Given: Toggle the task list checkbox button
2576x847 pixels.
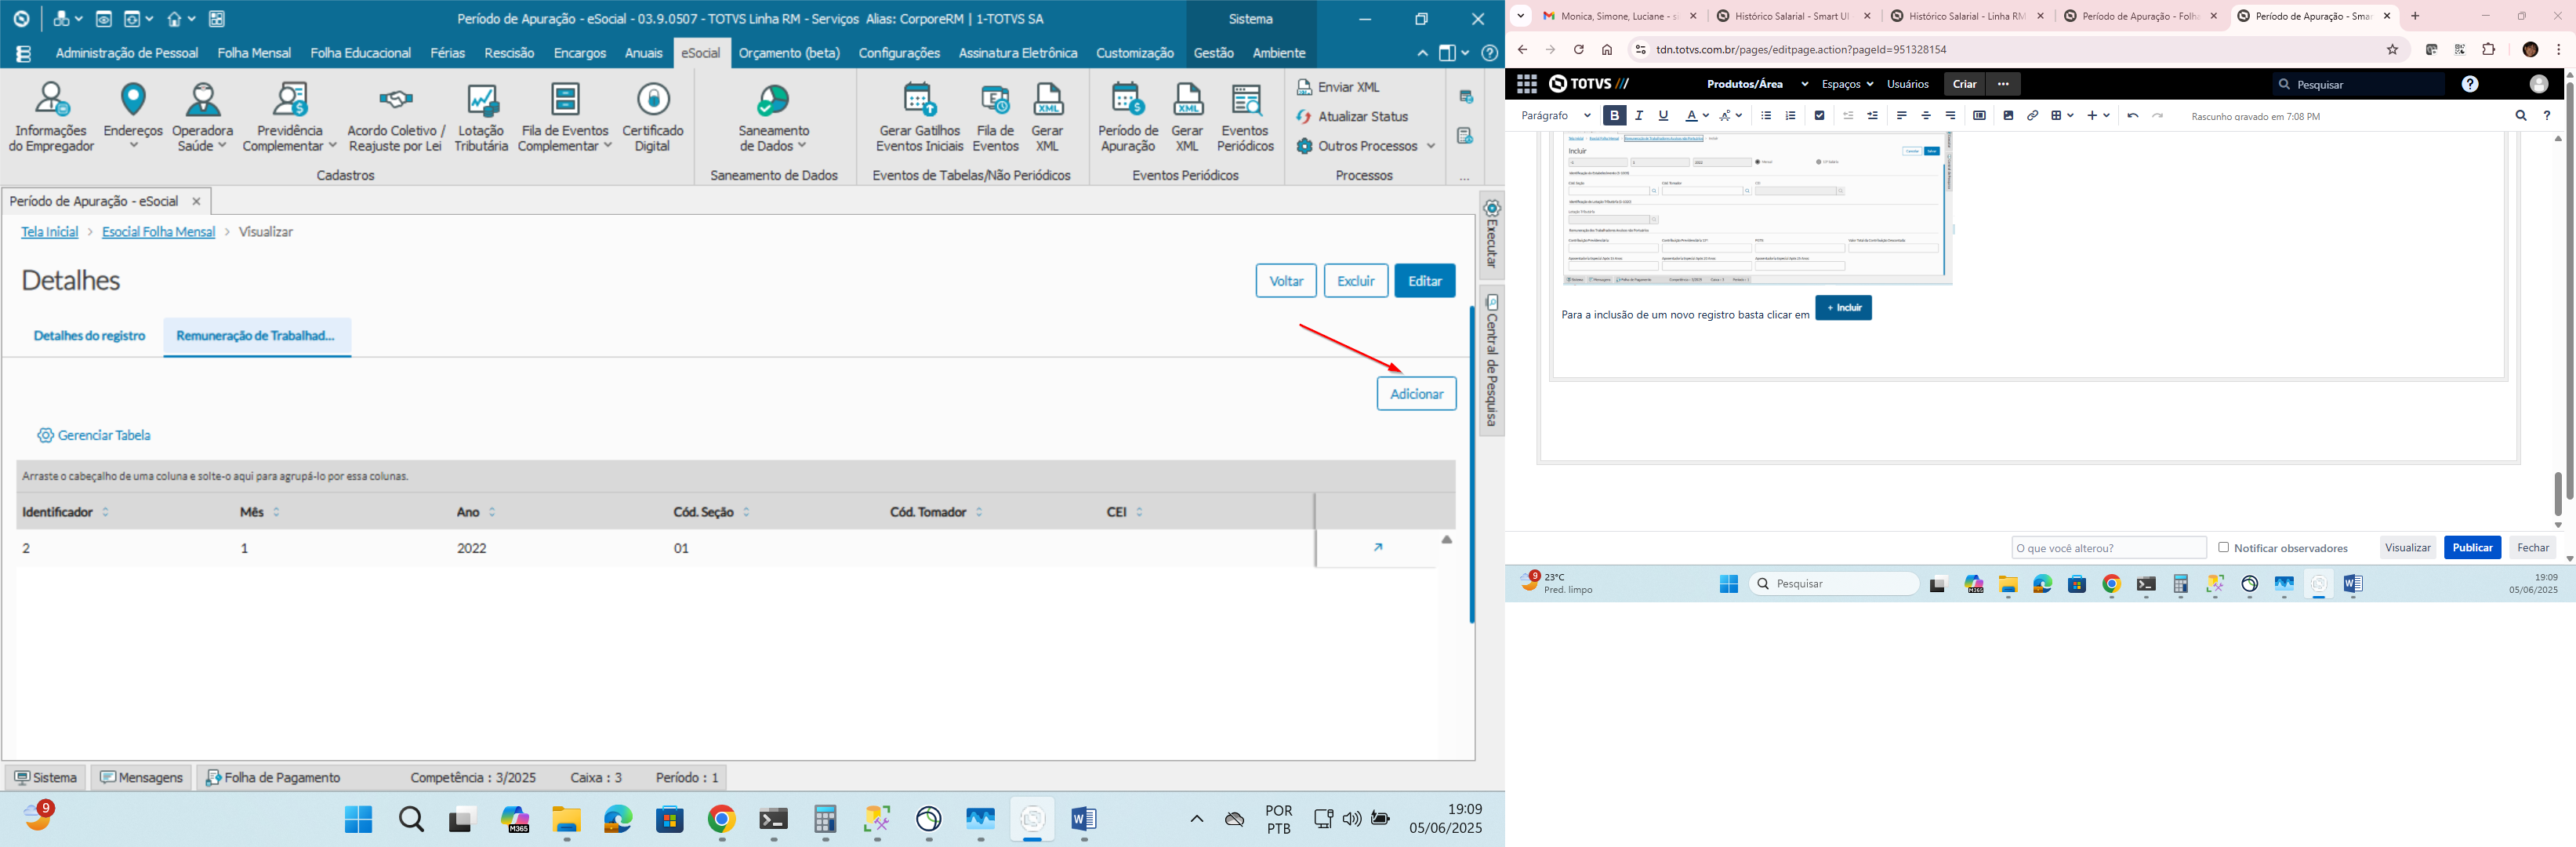Looking at the screenshot, I should [1819, 116].
